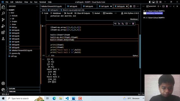Toggle panel layout button in title bar
Viewport: 180px width, 101px height.
click(x=154, y=2)
